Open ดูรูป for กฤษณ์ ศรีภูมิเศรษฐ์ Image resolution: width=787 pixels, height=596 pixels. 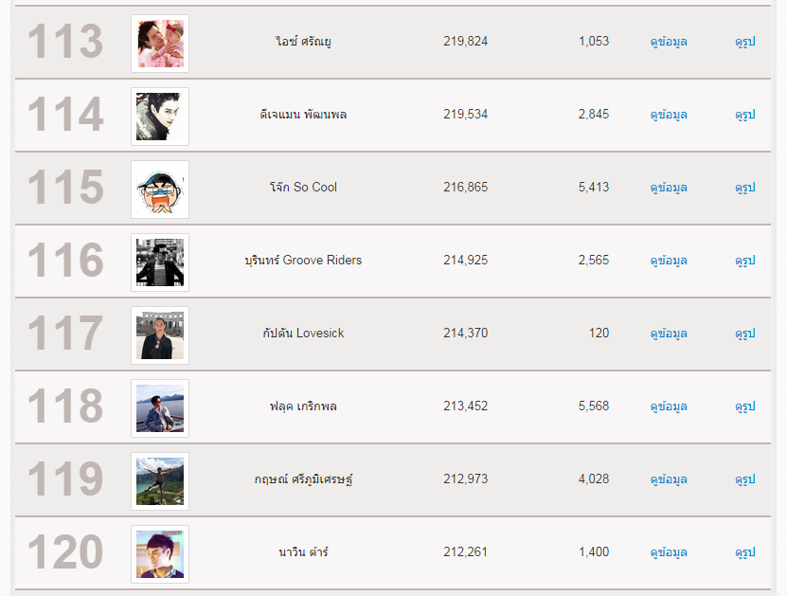tap(745, 479)
